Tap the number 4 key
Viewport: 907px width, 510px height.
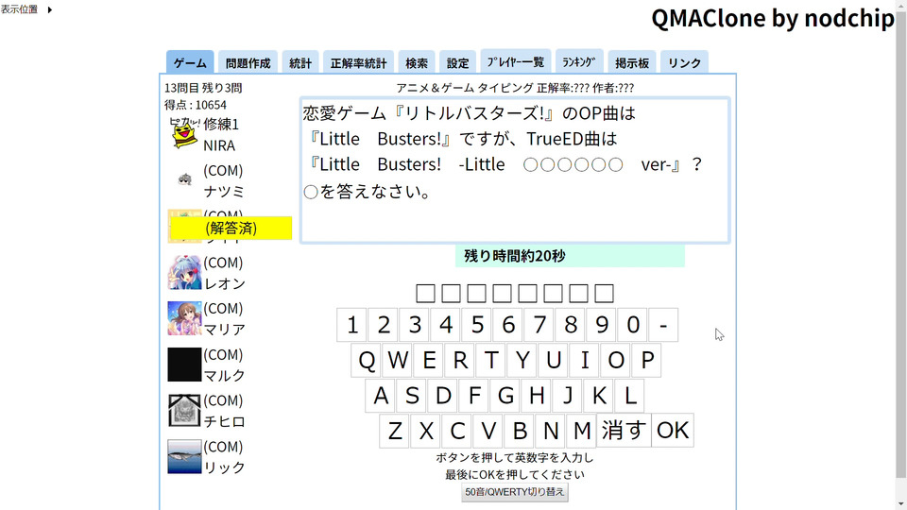[x=446, y=325]
